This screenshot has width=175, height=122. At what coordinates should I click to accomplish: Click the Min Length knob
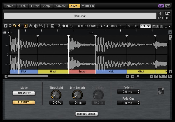click(77, 95)
